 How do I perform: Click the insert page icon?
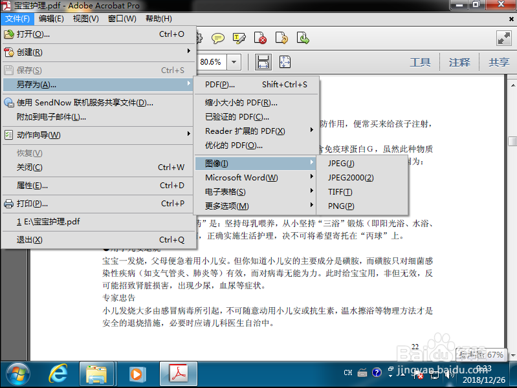303,38
